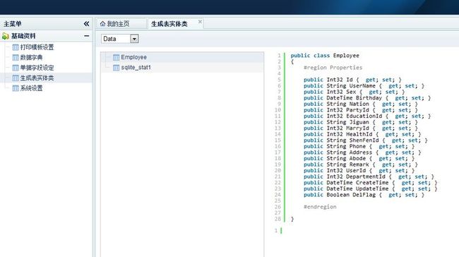Screen dimensions: 459x257
Task: Click the 主菜单 panel header
Action: click(x=46, y=24)
